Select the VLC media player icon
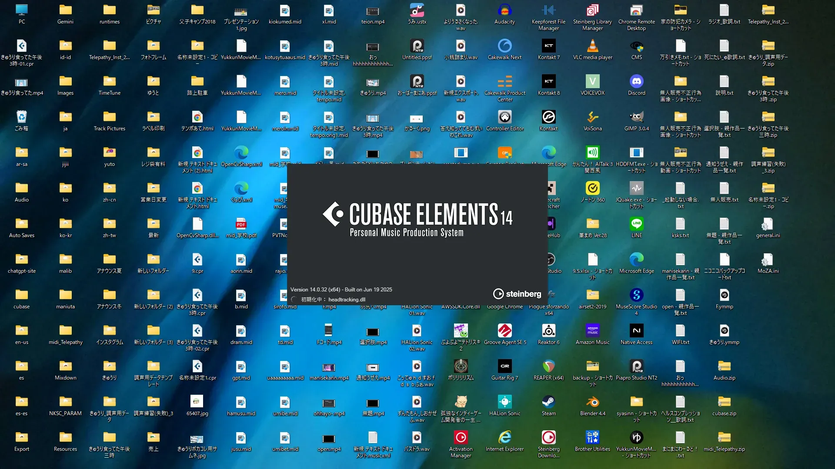 tap(592, 46)
